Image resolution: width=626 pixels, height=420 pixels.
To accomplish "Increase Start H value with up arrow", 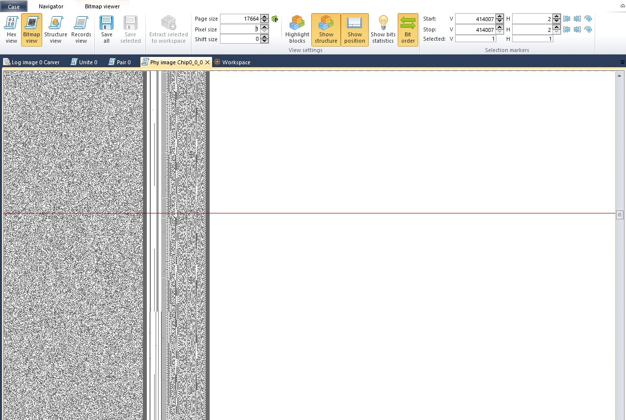I will coord(556,17).
